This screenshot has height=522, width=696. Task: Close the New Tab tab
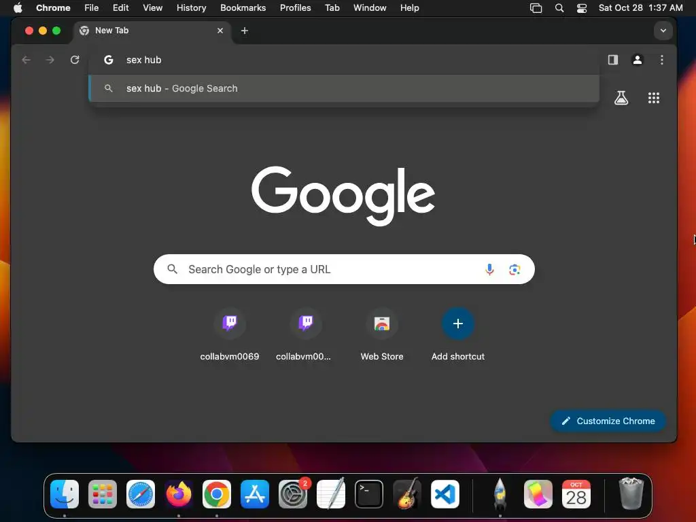[x=220, y=31]
